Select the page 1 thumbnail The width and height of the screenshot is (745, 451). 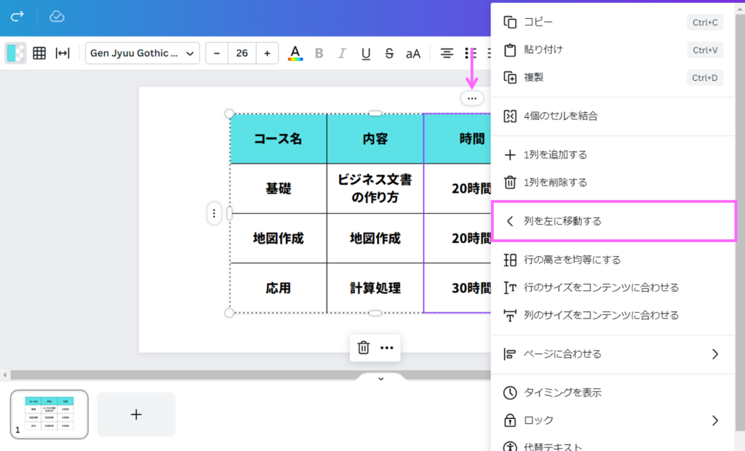[x=49, y=414]
